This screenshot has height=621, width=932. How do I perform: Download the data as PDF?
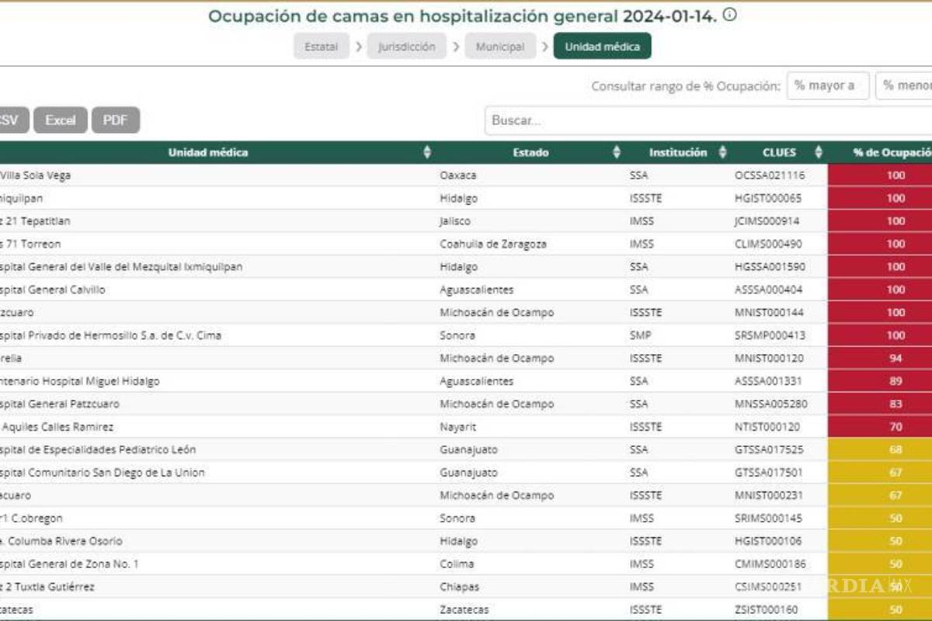click(115, 120)
